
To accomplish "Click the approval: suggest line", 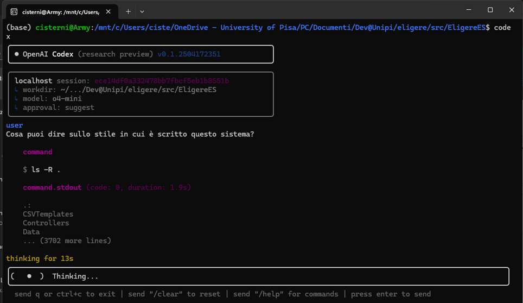I will pyautogui.click(x=54, y=108).
